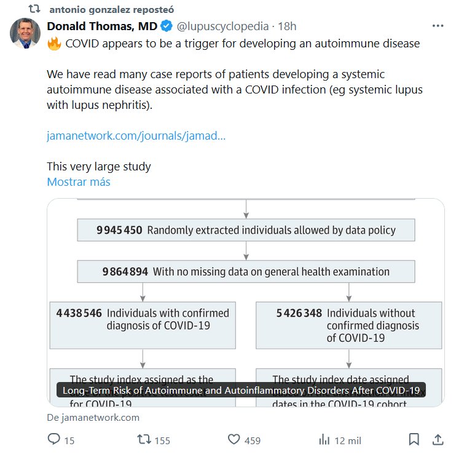Click antonio gonzalez reposteó label
The width and height of the screenshot is (456, 454).
(111, 10)
